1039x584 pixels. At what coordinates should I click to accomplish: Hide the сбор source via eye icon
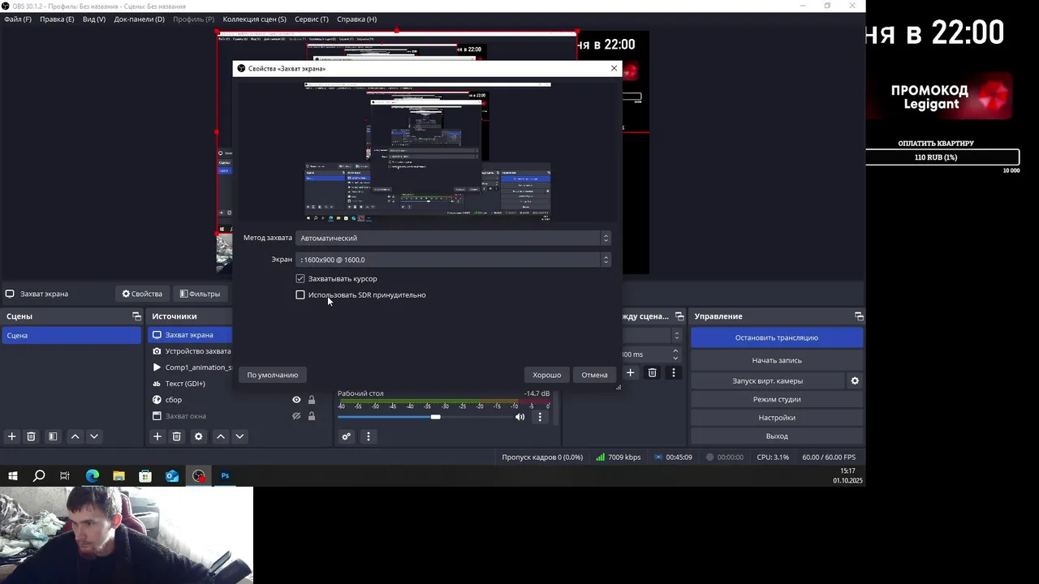(x=296, y=400)
